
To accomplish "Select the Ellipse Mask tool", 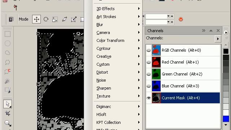I will (8, 43).
